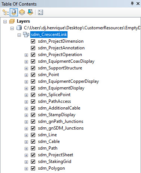The height and width of the screenshot is (173, 141).
Task: Collapse the sdm_CrescentLink group
Action: point(19,35)
